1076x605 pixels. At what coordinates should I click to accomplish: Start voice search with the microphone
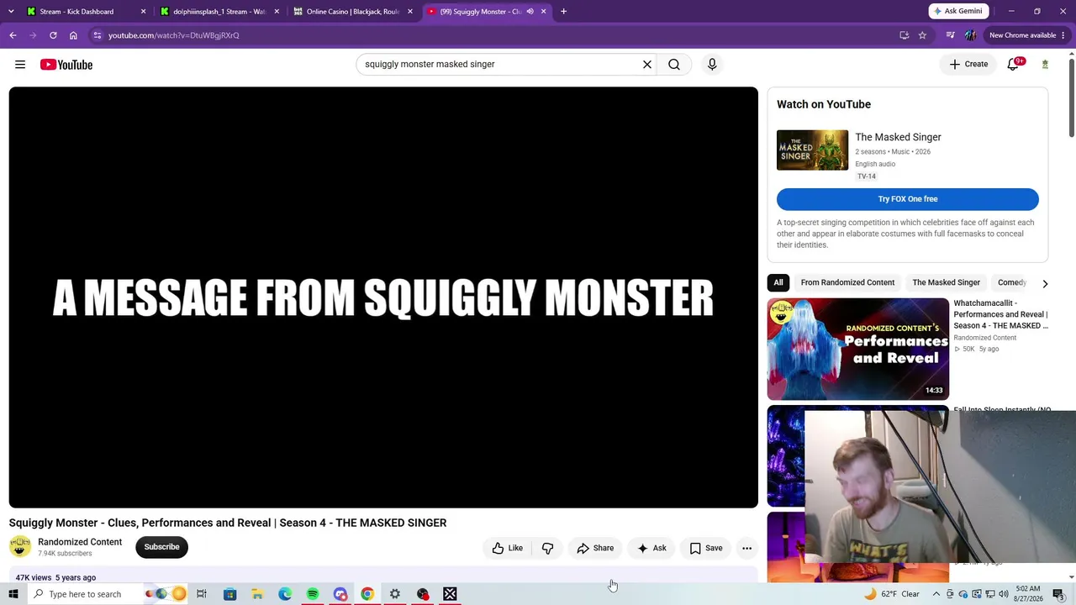point(712,64)
